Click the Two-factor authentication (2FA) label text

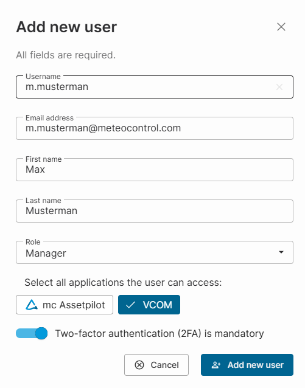tap(160, 333)
